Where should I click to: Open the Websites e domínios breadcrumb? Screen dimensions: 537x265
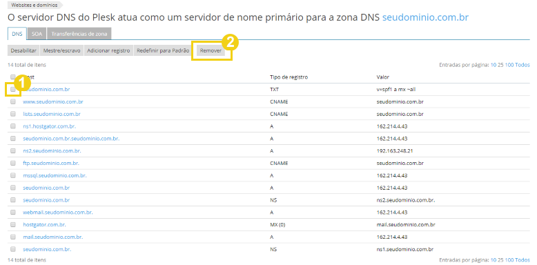pyautogui.click(x=35, y=5)
